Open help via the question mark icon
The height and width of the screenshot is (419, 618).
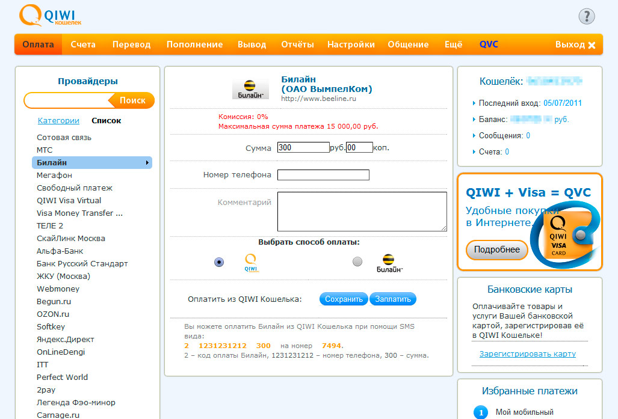586,16
